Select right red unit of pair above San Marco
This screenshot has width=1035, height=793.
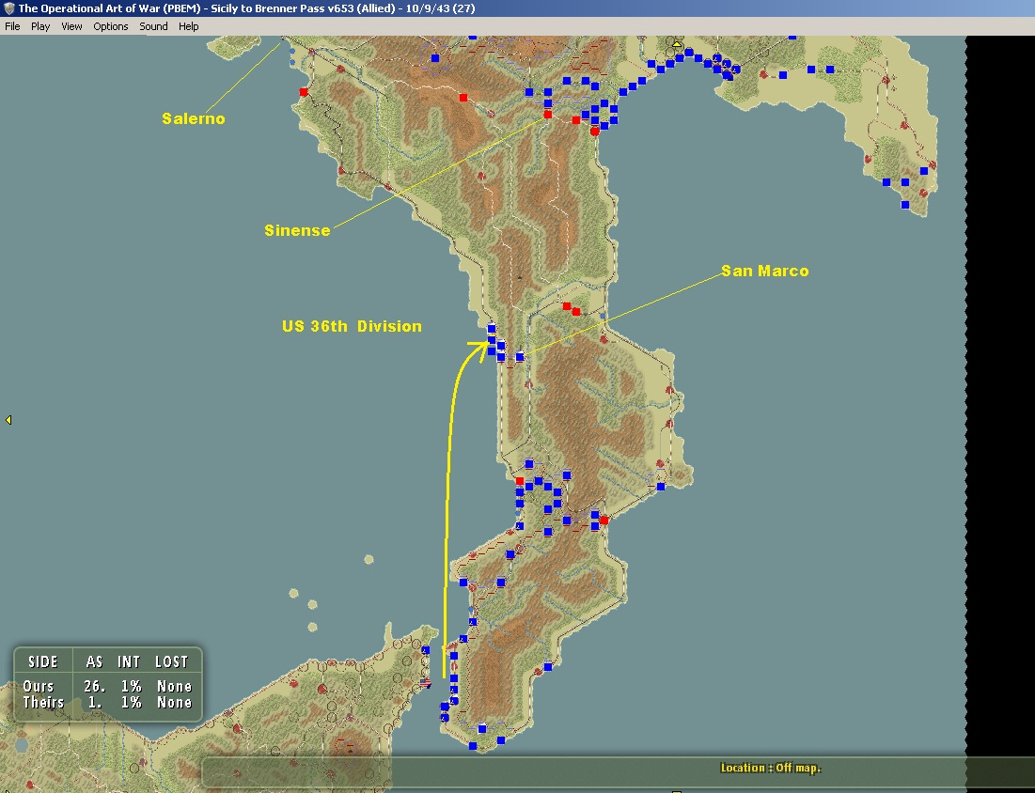coord(576,311)
